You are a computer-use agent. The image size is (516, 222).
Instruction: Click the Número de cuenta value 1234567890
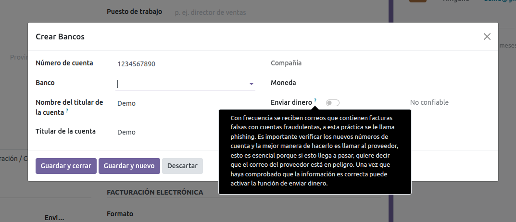point(136,64)
